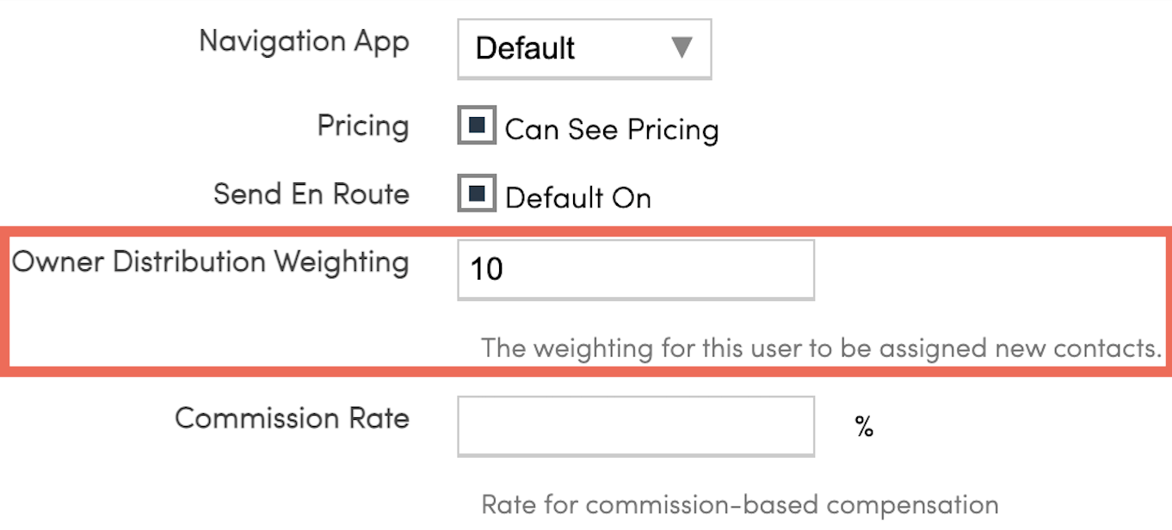The width and height of the screenshot is (1172, 530).
Task: Click the Commission Rate field label
Action: (x=292, y=418)
